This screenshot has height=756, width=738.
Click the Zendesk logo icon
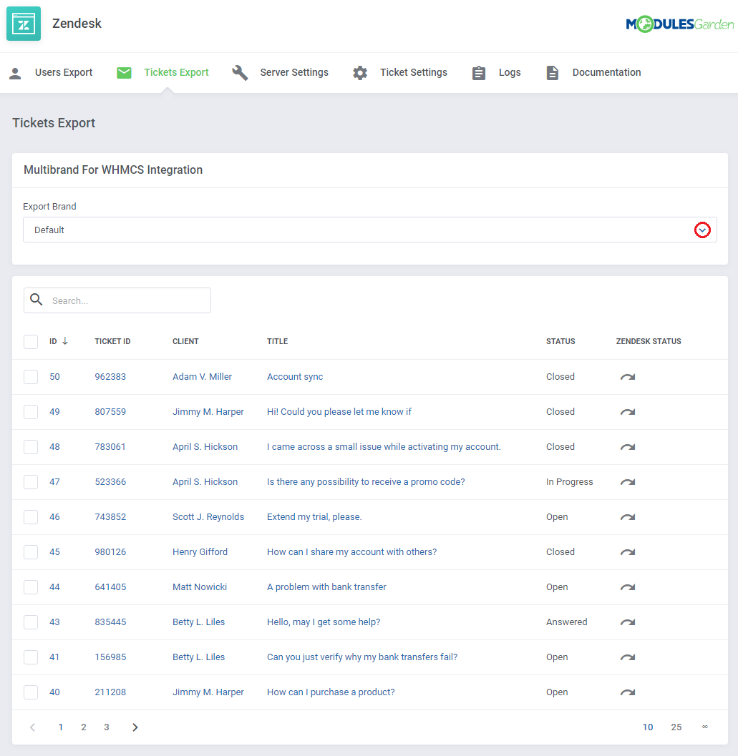[23, 24]
